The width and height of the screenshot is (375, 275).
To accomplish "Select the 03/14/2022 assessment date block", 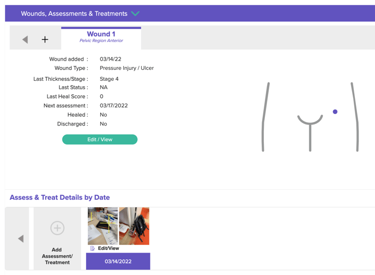I will [x=118, y=261].
